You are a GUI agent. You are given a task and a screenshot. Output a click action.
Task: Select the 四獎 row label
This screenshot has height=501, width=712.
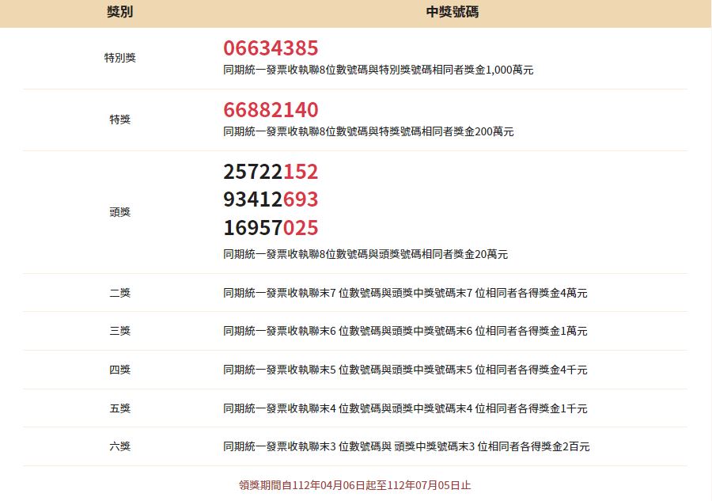[120, 370]
